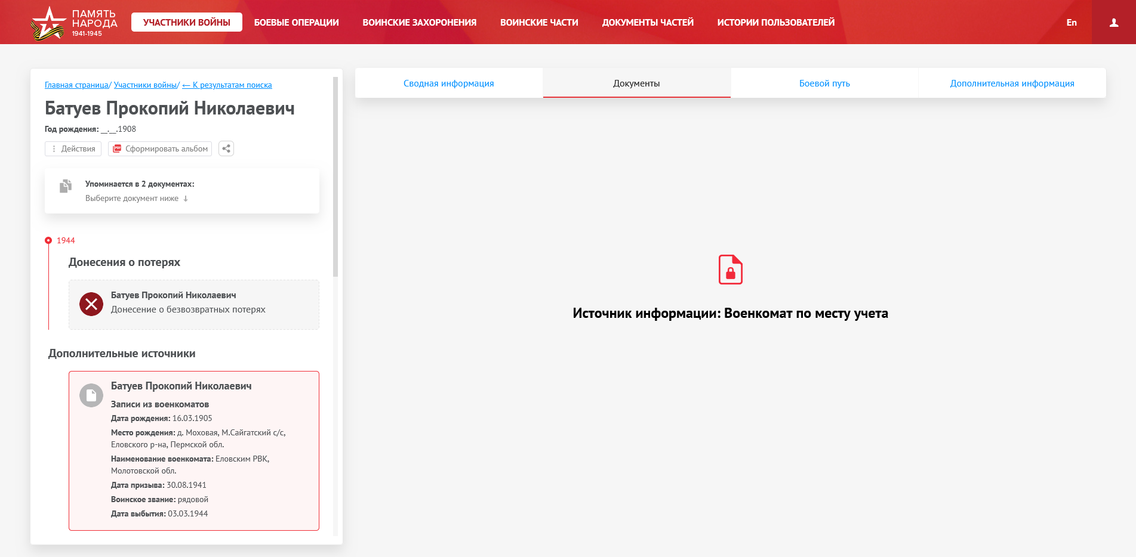The image size is (1136, 557).
Task: Click the 1944 year label
Action: click(66, 240)
